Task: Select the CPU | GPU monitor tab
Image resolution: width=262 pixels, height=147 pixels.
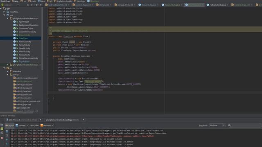Action: pos(34,125)
